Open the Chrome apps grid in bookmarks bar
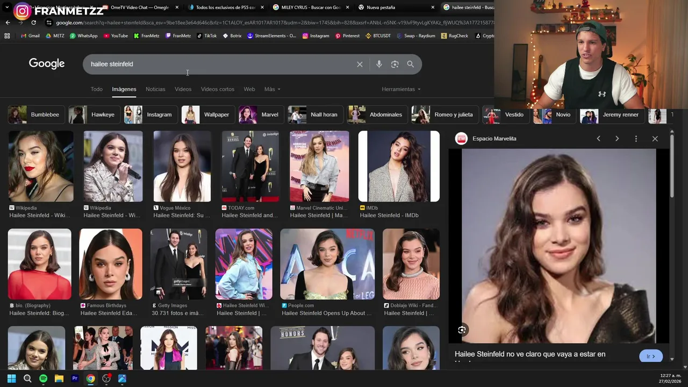The image size is (688, 387). click(x=7, y=36)
